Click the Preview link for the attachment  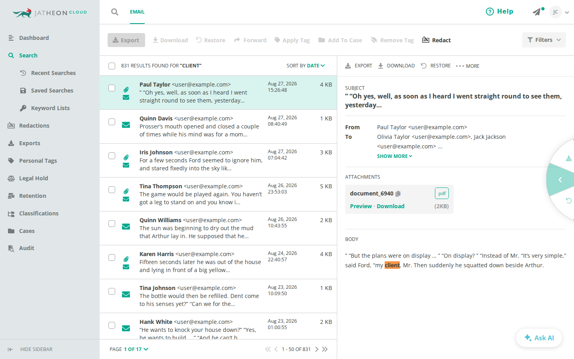click(x=361, y=206)
